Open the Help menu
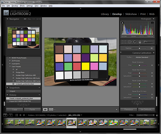The height and width of the screenshot is (134, 161). click(x=51, y=6)
